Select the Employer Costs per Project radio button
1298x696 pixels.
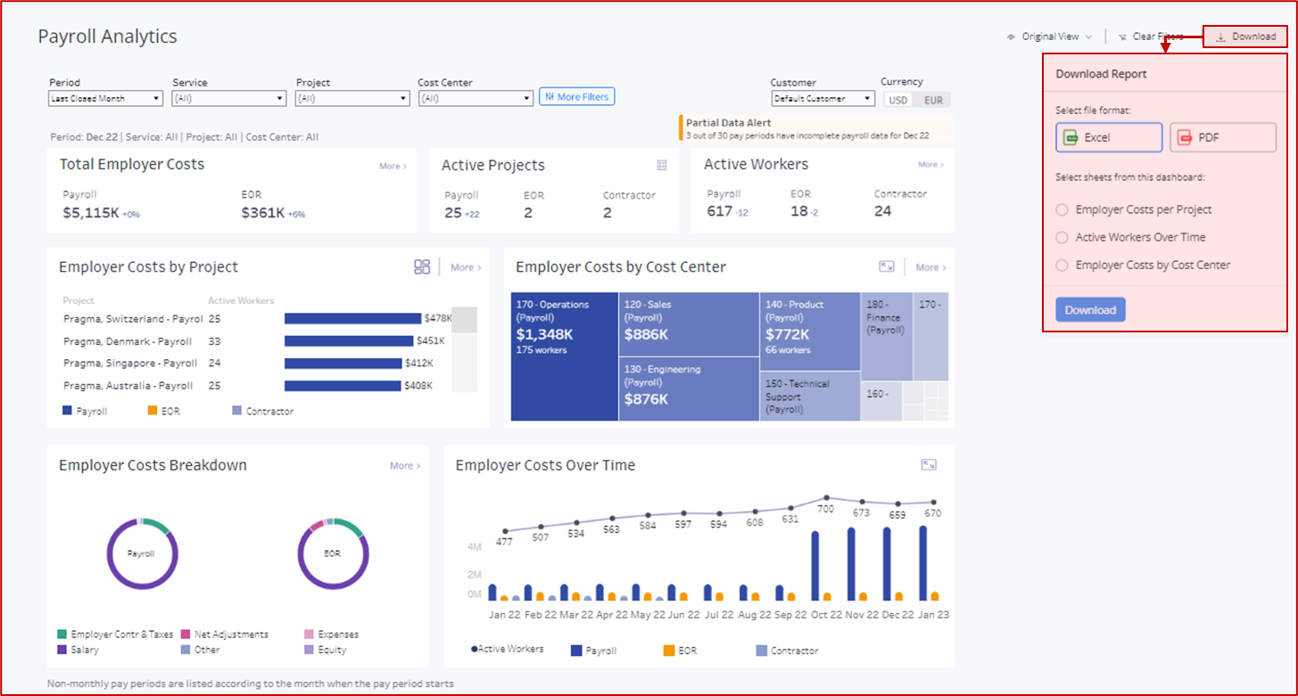(x=1062, y=209)
